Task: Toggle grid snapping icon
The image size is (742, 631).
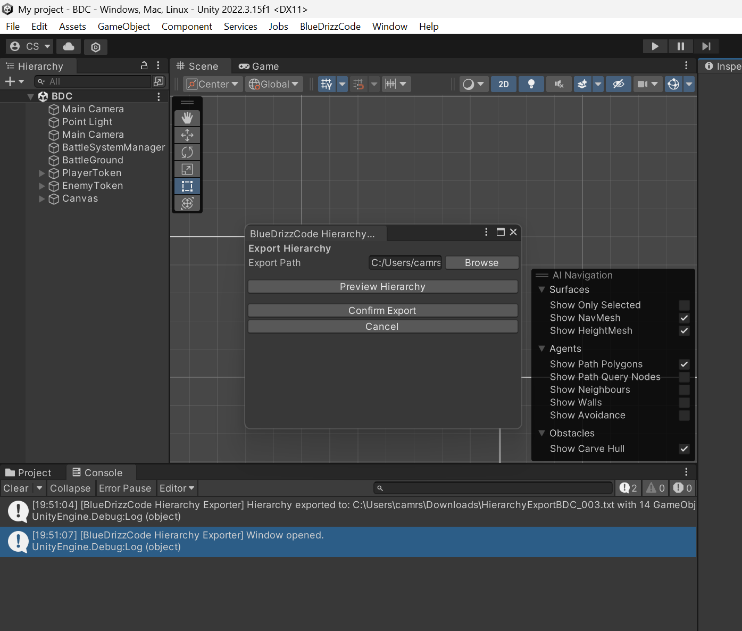Action: click(359, 84)
